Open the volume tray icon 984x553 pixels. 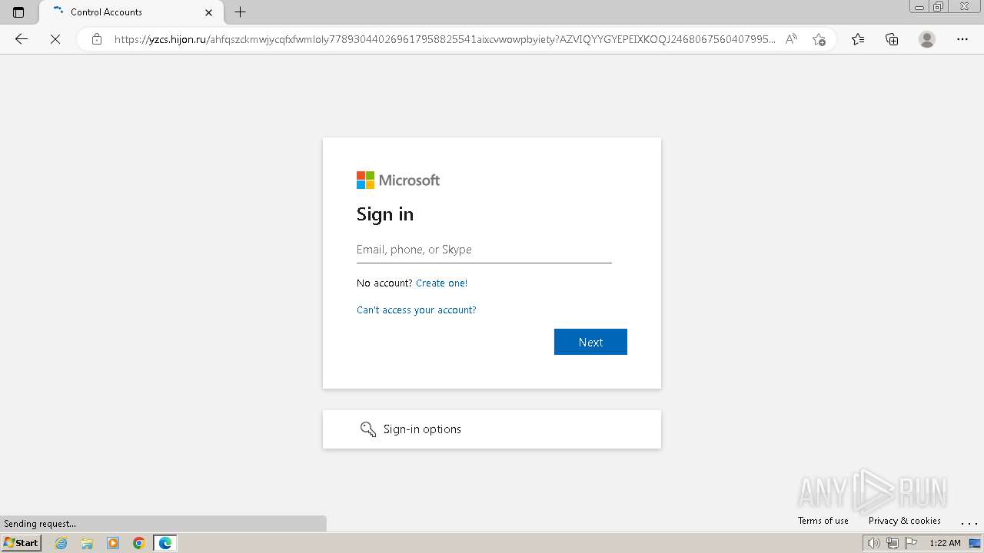coord(873,543)
